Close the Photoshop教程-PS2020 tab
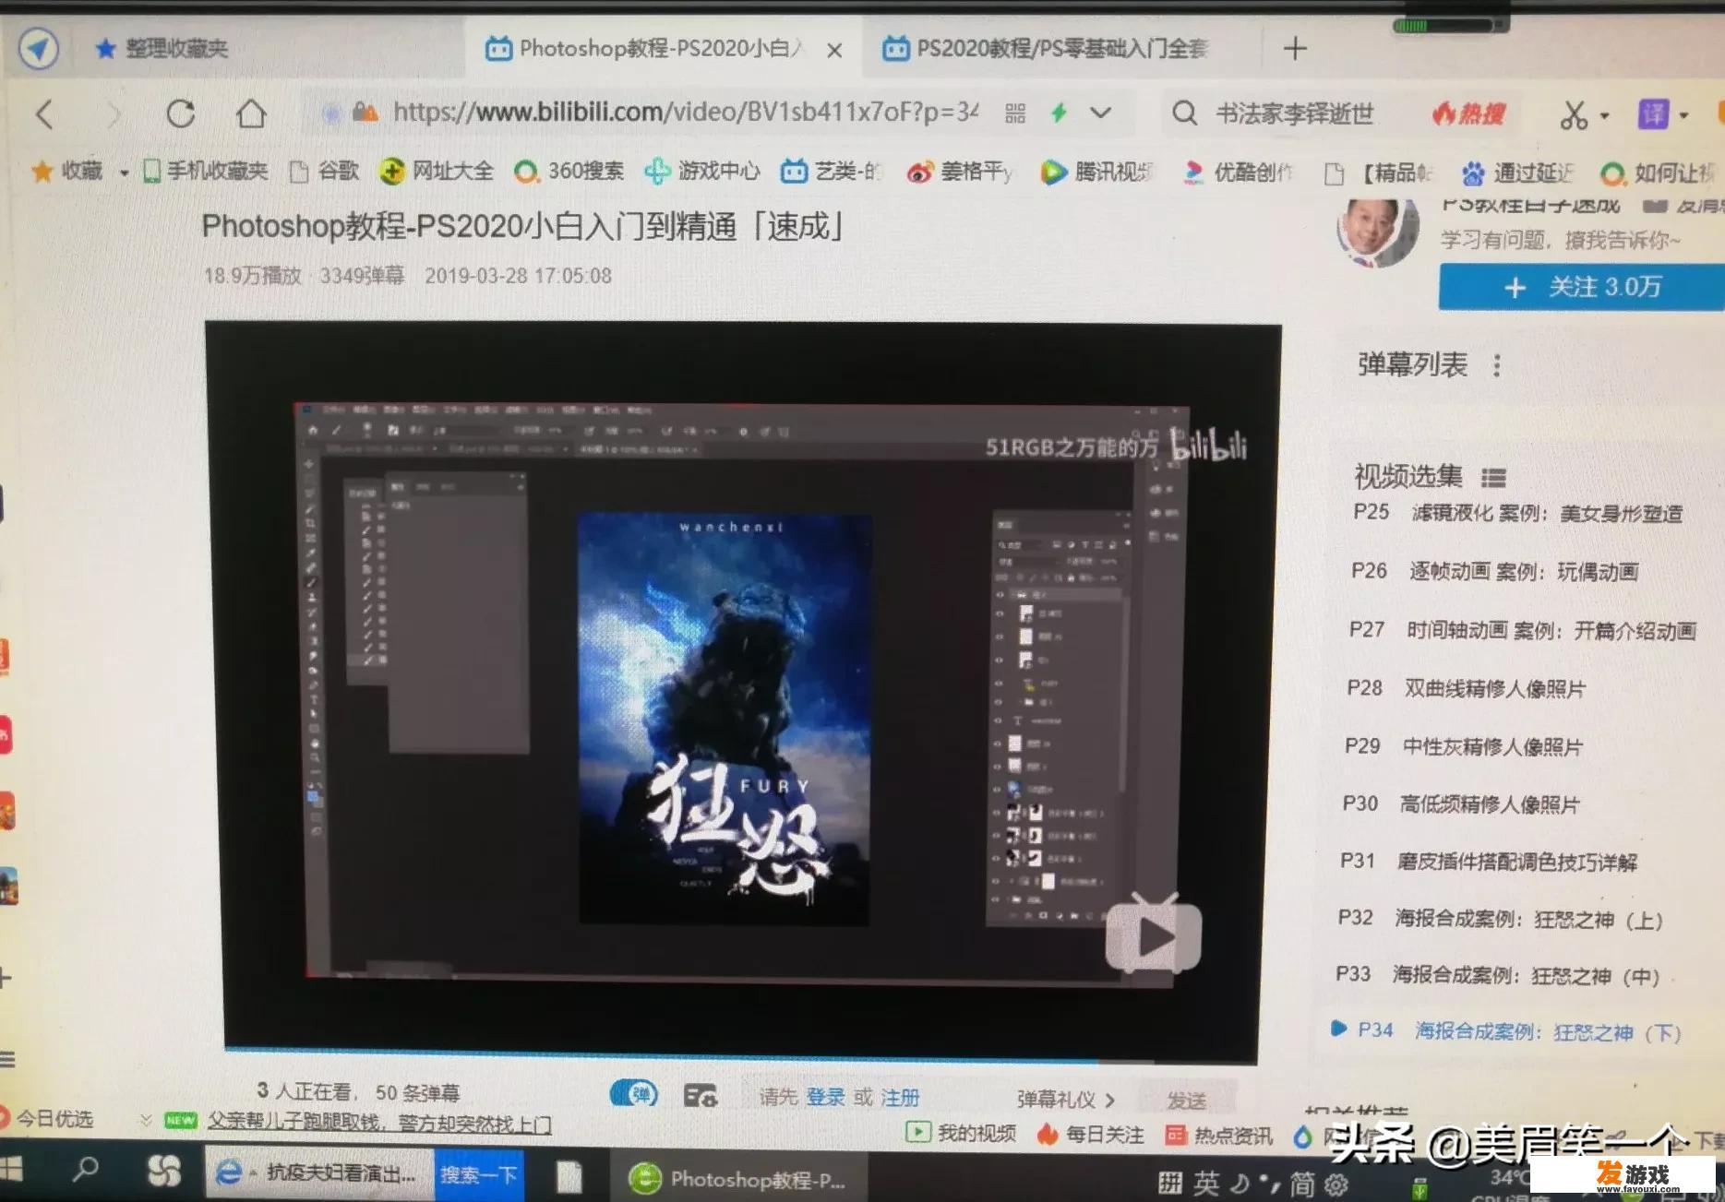The image size is (1725, 1202). coord(834,50)
